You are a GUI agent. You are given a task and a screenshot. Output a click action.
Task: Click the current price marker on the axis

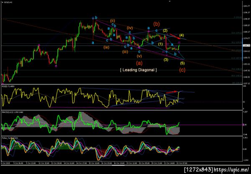(246, 45)
